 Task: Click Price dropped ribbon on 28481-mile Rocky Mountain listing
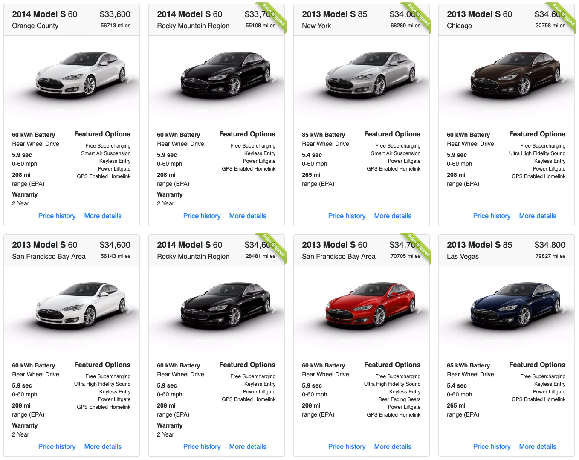coord(273,247)
